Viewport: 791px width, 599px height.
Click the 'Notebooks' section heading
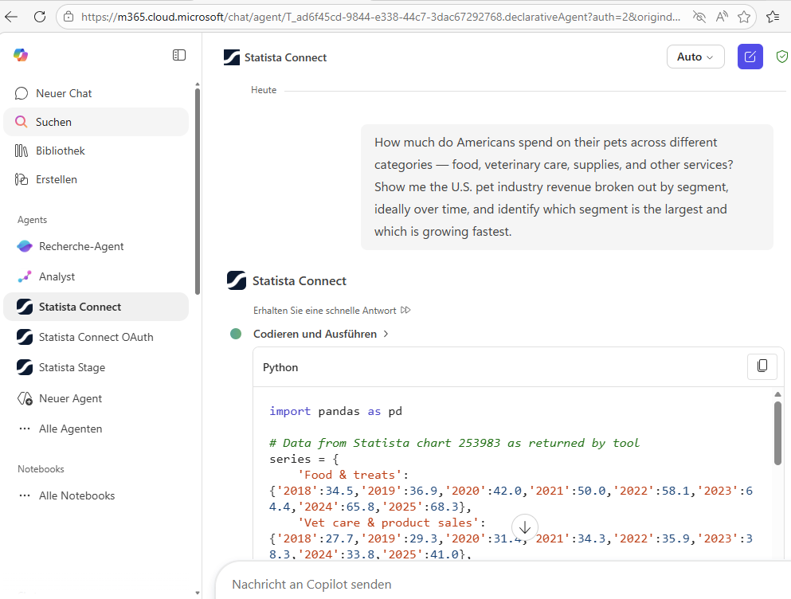[x=41, y=469]
